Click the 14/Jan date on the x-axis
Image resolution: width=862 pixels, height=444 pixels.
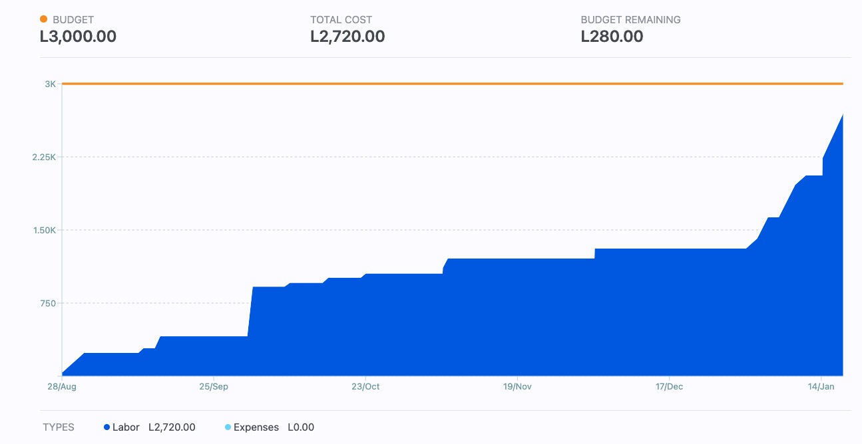pos(821,387)
